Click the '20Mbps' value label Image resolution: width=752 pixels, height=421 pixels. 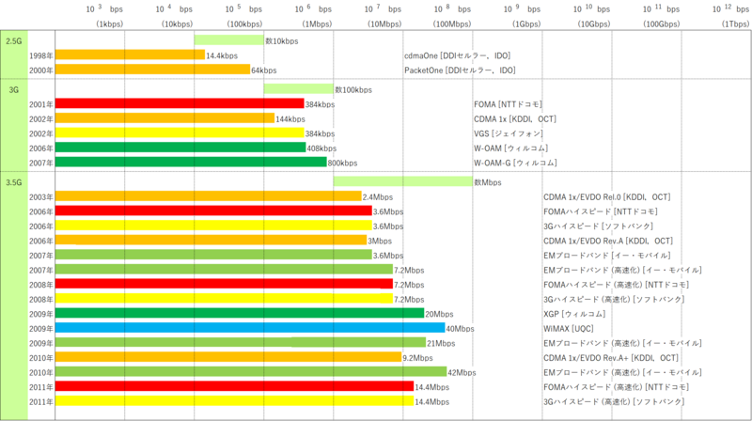pyautogui.click(x=439, y=314)
